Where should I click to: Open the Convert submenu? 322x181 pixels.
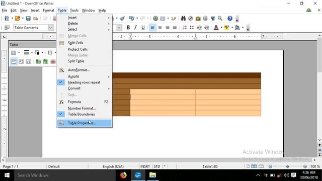click(85, 88)
